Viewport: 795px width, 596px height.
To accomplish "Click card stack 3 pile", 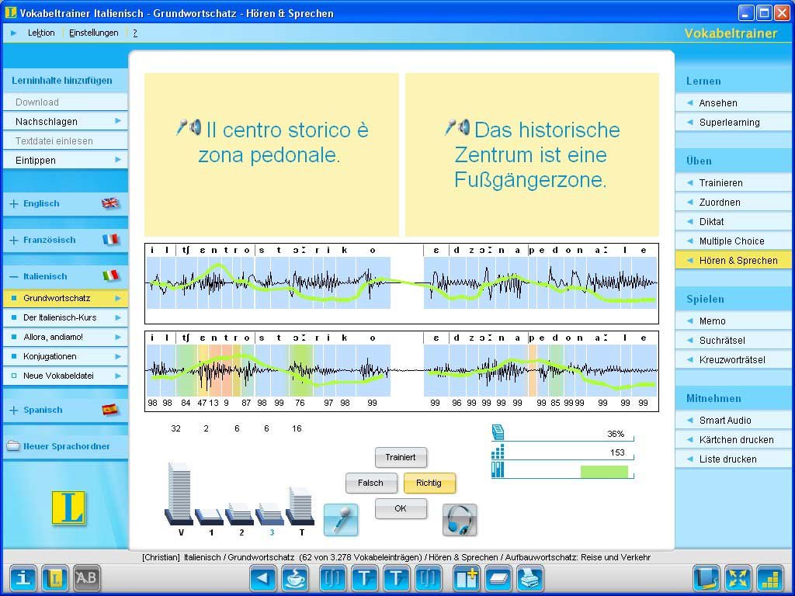I will tap(269, 514).
